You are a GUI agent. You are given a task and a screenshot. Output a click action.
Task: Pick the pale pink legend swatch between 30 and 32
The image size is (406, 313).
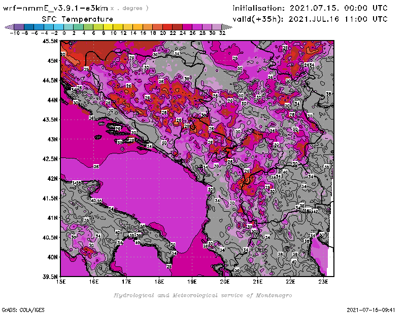pos(217,27)
